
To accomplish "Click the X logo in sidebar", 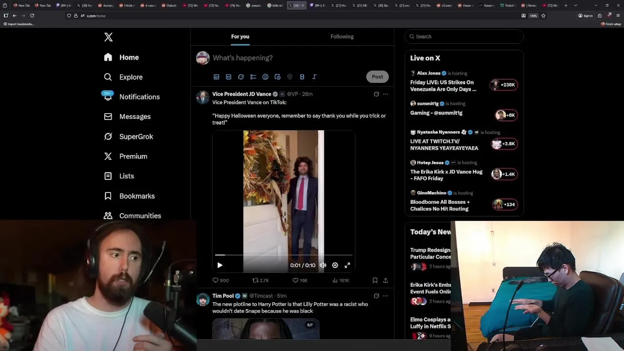I will tap(108, 37).
